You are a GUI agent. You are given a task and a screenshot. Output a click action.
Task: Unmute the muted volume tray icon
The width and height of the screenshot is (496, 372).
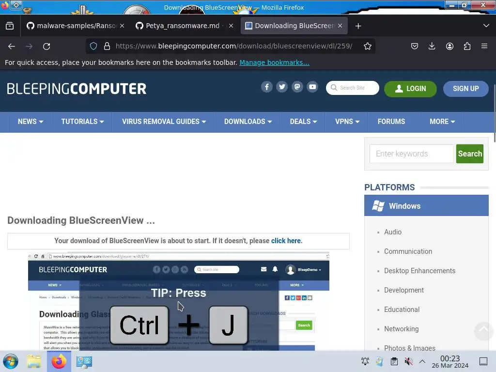(409, 361)
